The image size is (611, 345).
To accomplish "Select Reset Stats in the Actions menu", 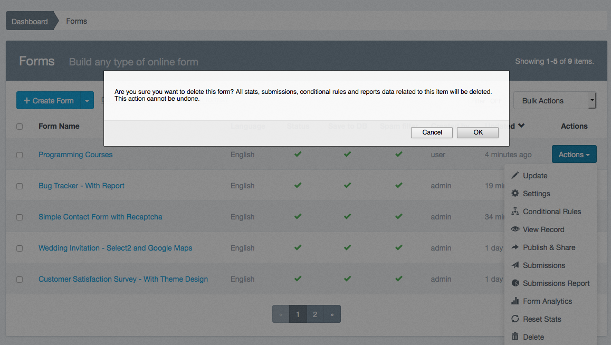I will pyautogui.click(x=541, y=319).
